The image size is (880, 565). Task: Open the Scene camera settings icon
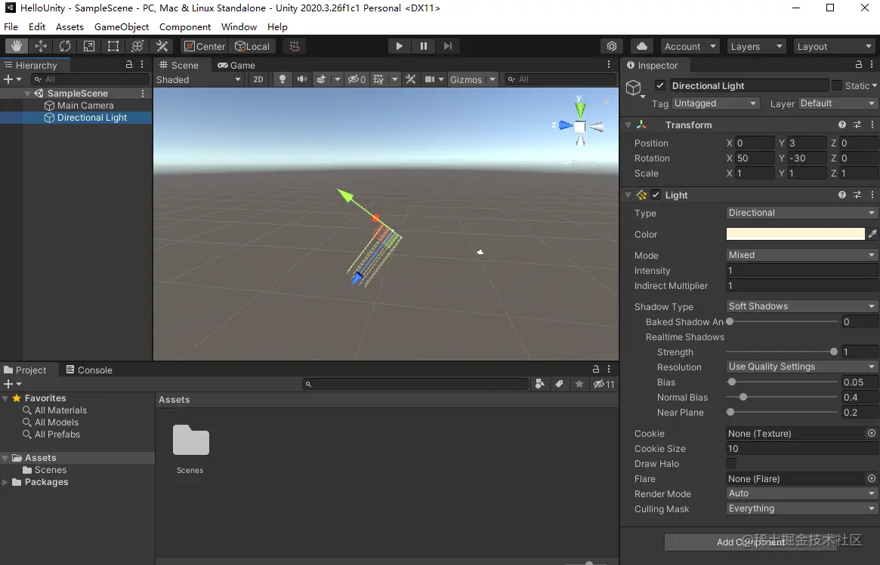coord(430,79)
